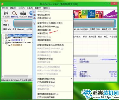Screen dimensions: 119x100
Task: Click the tree panel scroll-left arrow
Action: (3, 76)
